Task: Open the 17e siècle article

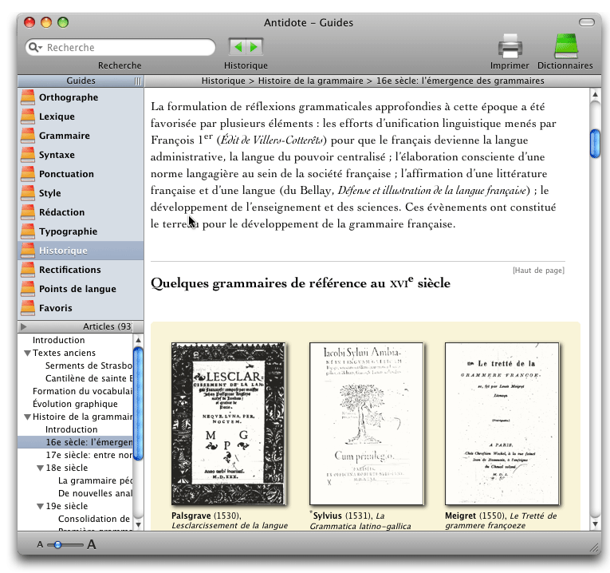Action: (x=89, y=455)
